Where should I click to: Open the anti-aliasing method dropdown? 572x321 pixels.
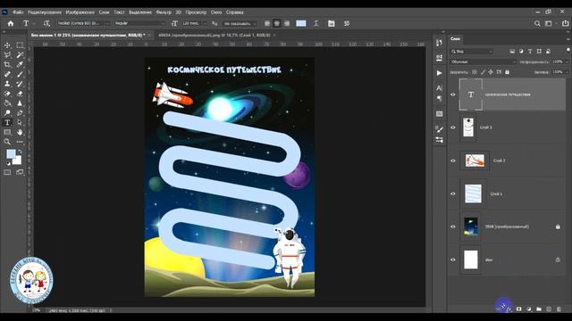click(240, 24)
